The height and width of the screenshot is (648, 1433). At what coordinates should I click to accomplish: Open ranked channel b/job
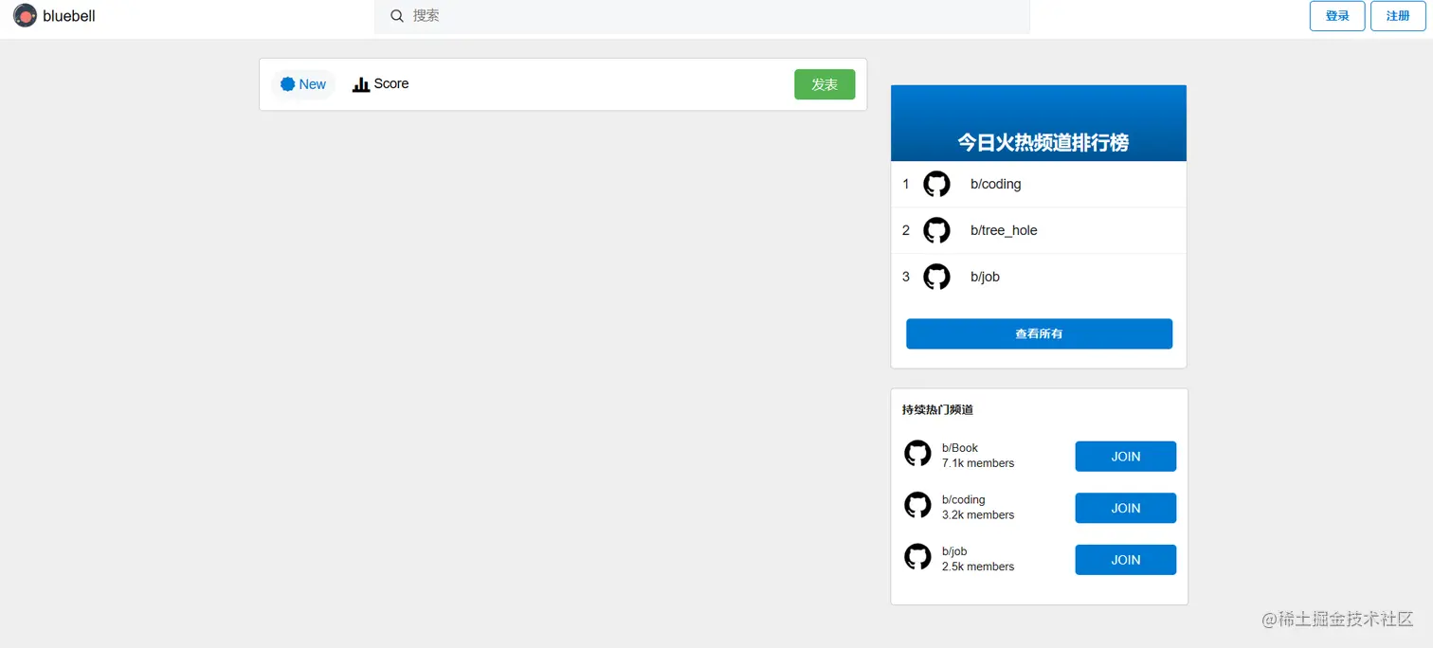coord(985,277)
